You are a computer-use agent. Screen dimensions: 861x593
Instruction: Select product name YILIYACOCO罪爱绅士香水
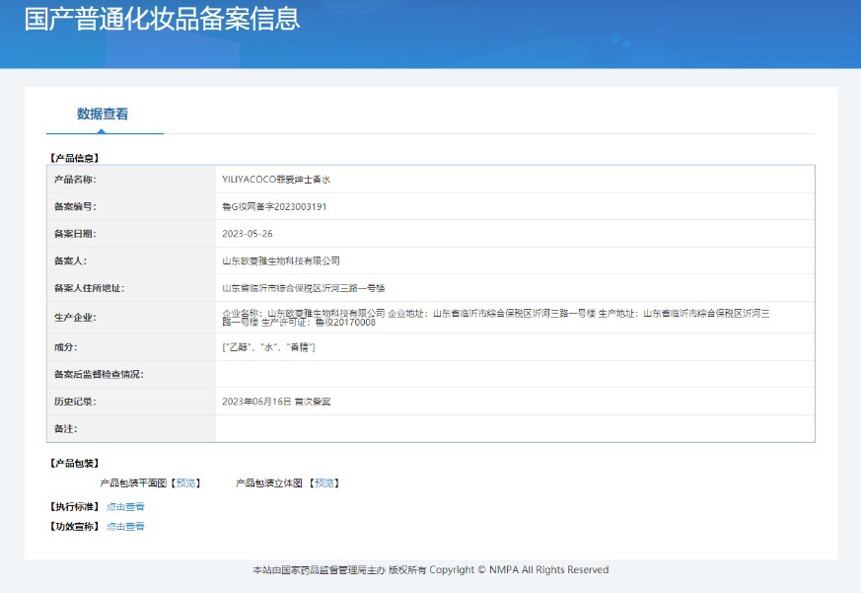click(x=276, y=180)
